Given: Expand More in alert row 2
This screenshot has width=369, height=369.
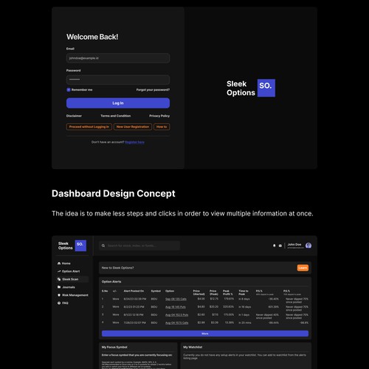Looking at the screenshot, I should [x=116, y=307].
